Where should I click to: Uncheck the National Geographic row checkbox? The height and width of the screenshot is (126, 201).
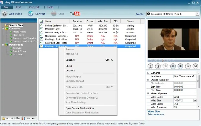pyautogui.click(x=41, y=32)
